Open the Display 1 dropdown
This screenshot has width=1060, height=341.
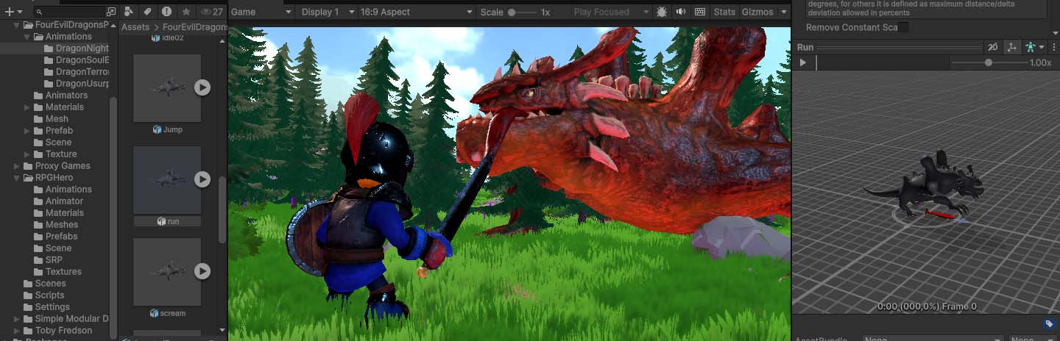pyautogui.click(x=327, y=12)
